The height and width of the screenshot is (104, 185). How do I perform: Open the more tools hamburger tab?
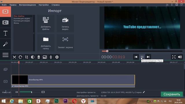(5, 55)
